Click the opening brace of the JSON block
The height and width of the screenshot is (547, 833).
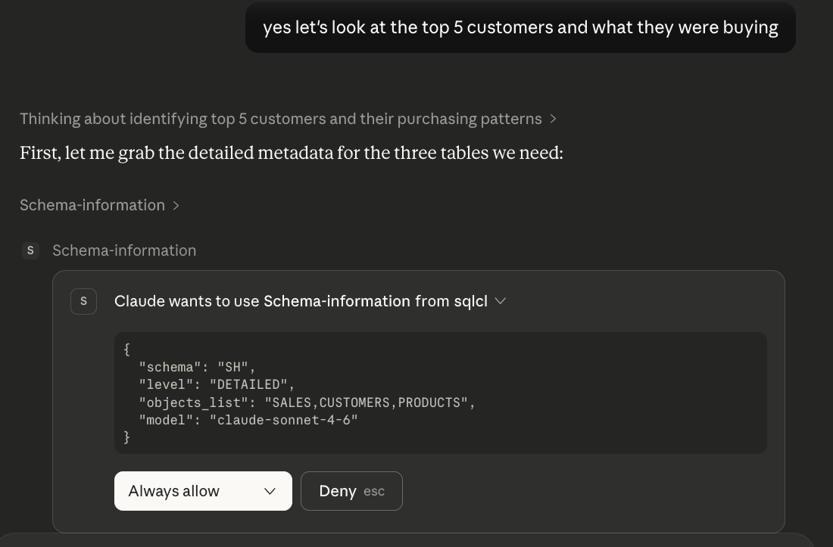click(126, 350)
